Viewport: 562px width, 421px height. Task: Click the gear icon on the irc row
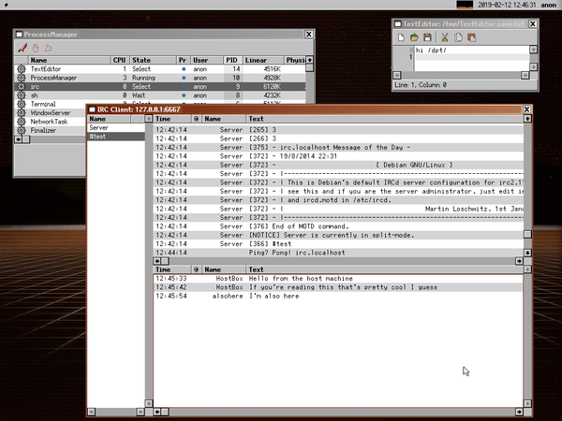22,86
